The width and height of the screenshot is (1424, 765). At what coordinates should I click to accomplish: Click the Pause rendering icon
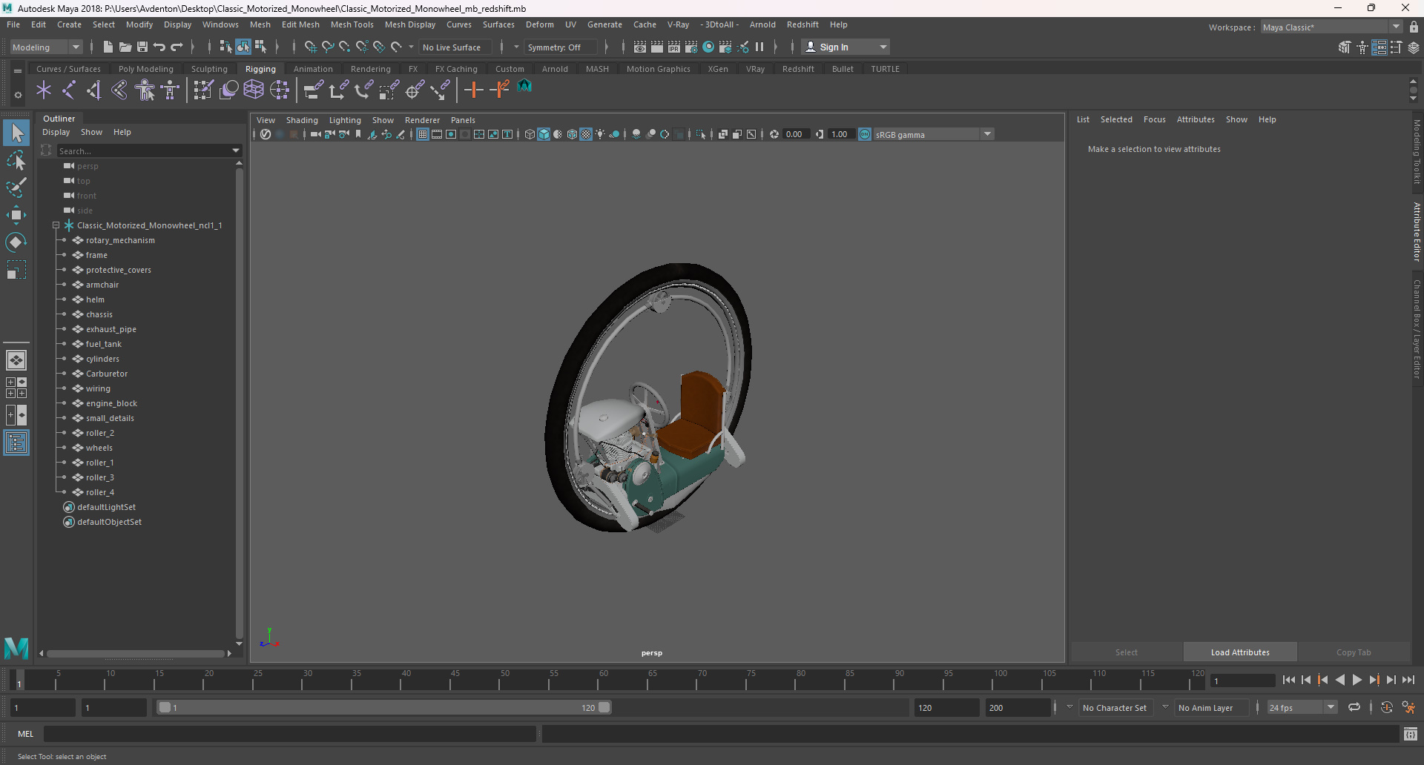pyautogui.click(x=759, y=47)
